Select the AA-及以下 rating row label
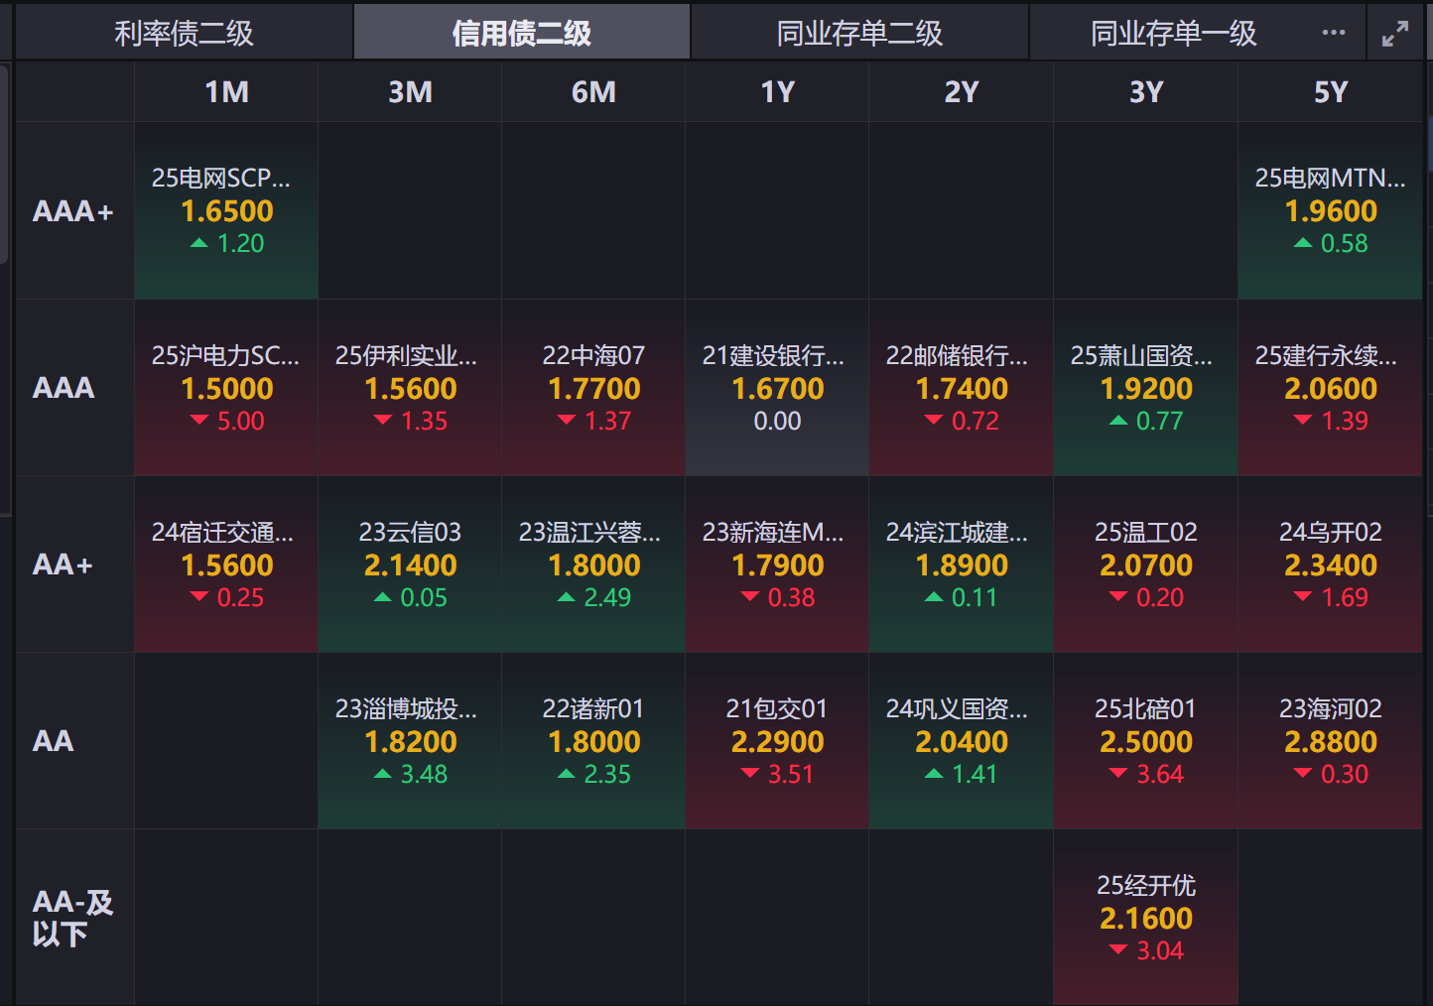Viewport: 1433px width, 1006px height. tap(74, 918)
